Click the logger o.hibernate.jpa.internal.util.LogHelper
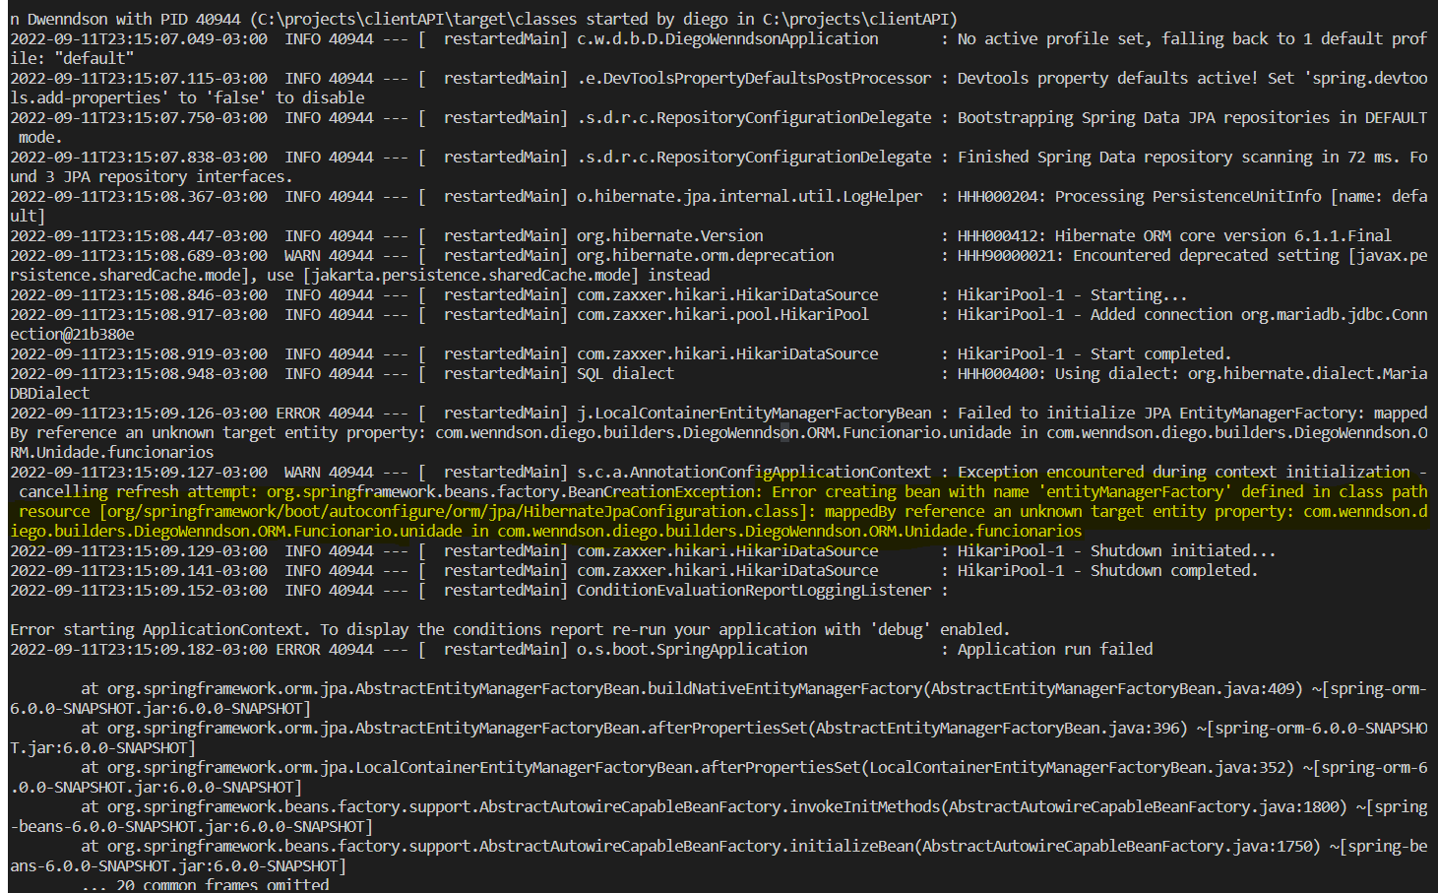Screen dimensions: 1438x893 [x=749, y=196]
